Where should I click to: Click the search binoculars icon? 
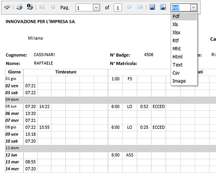click(7, 7)
